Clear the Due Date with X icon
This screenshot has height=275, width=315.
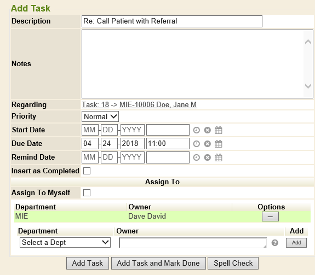coord(207,144)
